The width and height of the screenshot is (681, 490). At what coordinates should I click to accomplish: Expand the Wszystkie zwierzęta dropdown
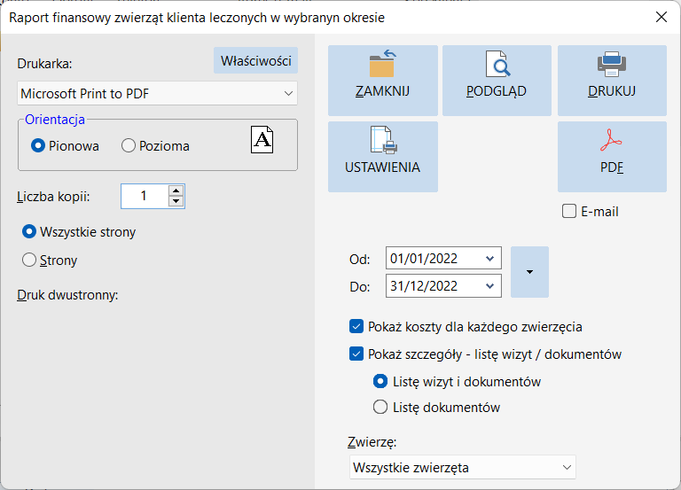(x=463, y=468)
